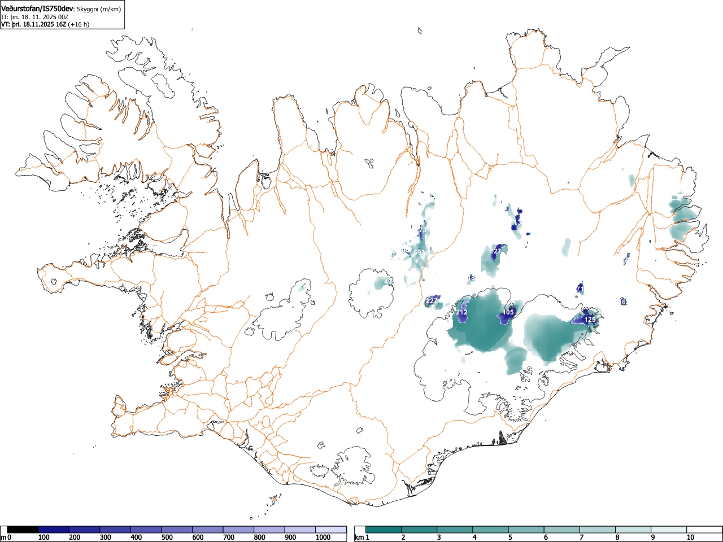Click the '10' tick label in km legend
This screenshot has height=542, width=723.
pos(690,537)
